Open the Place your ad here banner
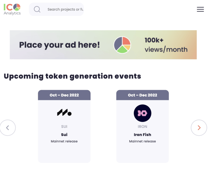The width and height of the screenshot is (208, 169). [103, 45]
